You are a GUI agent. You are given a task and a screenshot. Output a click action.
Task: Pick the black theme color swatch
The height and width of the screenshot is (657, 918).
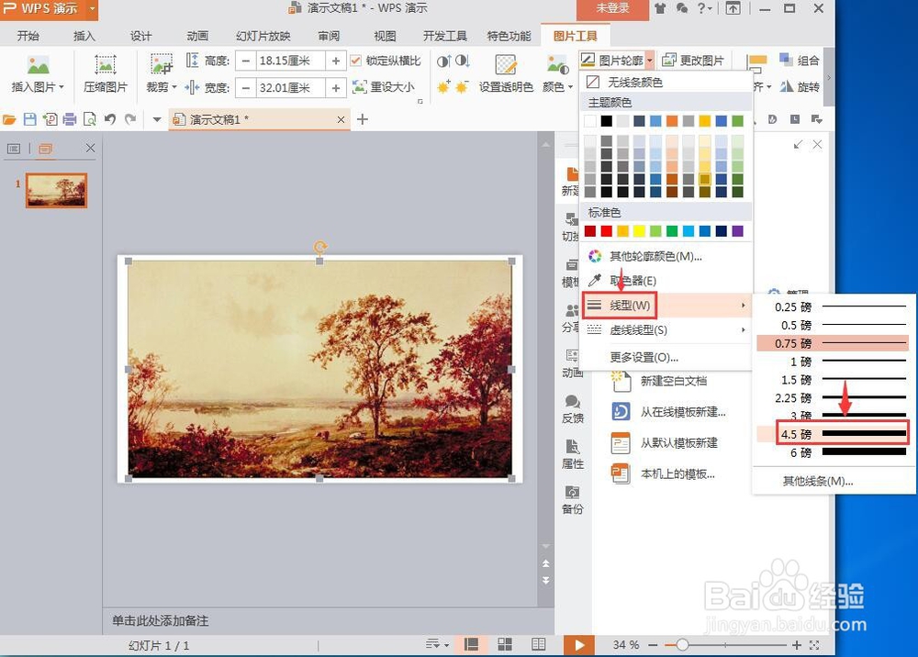(607, 121)
